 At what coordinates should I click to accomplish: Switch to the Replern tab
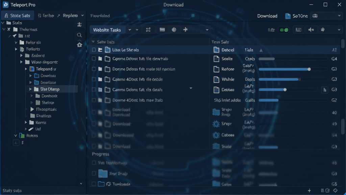[70, 16]
